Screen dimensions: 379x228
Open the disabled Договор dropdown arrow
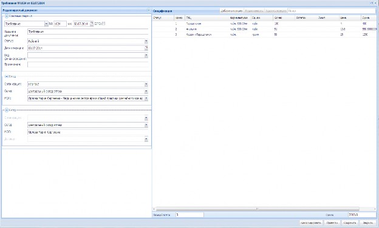click(x=146, y=139)
